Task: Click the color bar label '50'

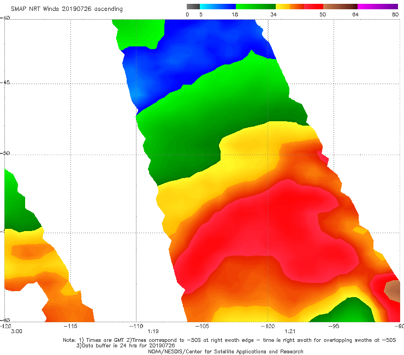Action: 323,14
